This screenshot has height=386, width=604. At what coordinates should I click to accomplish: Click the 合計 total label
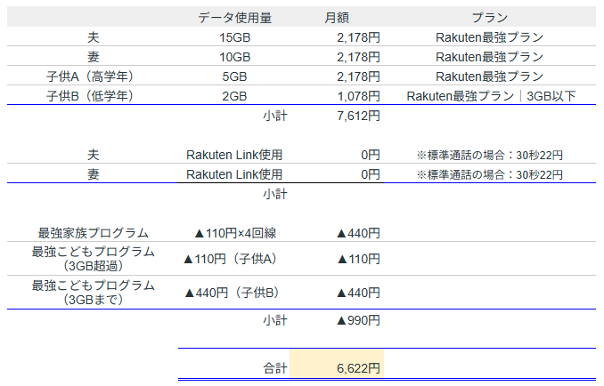tap(274, 366)
